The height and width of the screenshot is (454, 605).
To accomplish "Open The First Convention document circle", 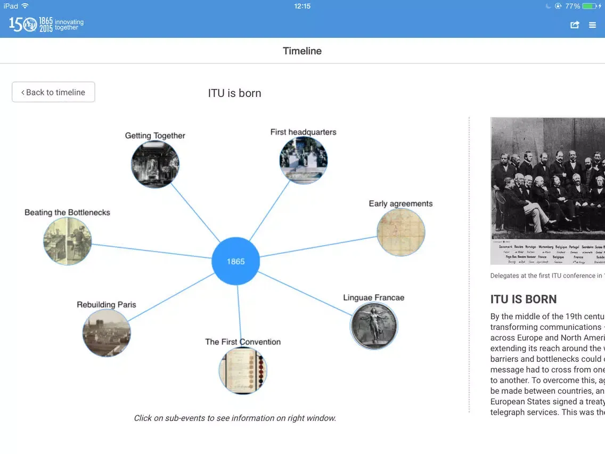I will click(243, 371).
